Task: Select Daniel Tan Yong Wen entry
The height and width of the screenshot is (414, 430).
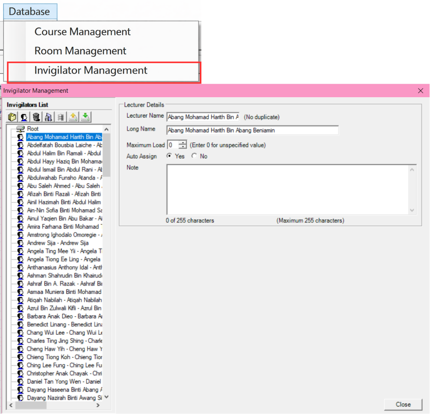Action: (64, 382)
